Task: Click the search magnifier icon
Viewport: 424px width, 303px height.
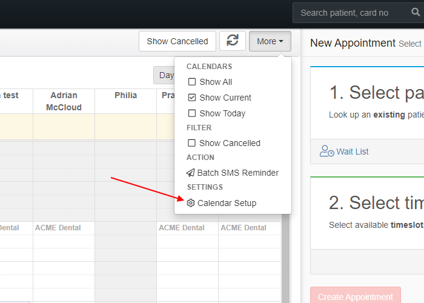Action: pos(399,13)
